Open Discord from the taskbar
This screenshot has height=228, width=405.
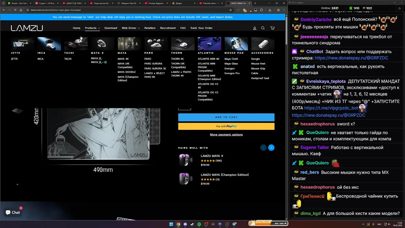[185, 224]
